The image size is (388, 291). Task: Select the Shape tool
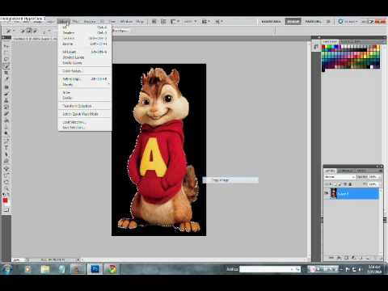pyautogui.click(x=6, y=161)
